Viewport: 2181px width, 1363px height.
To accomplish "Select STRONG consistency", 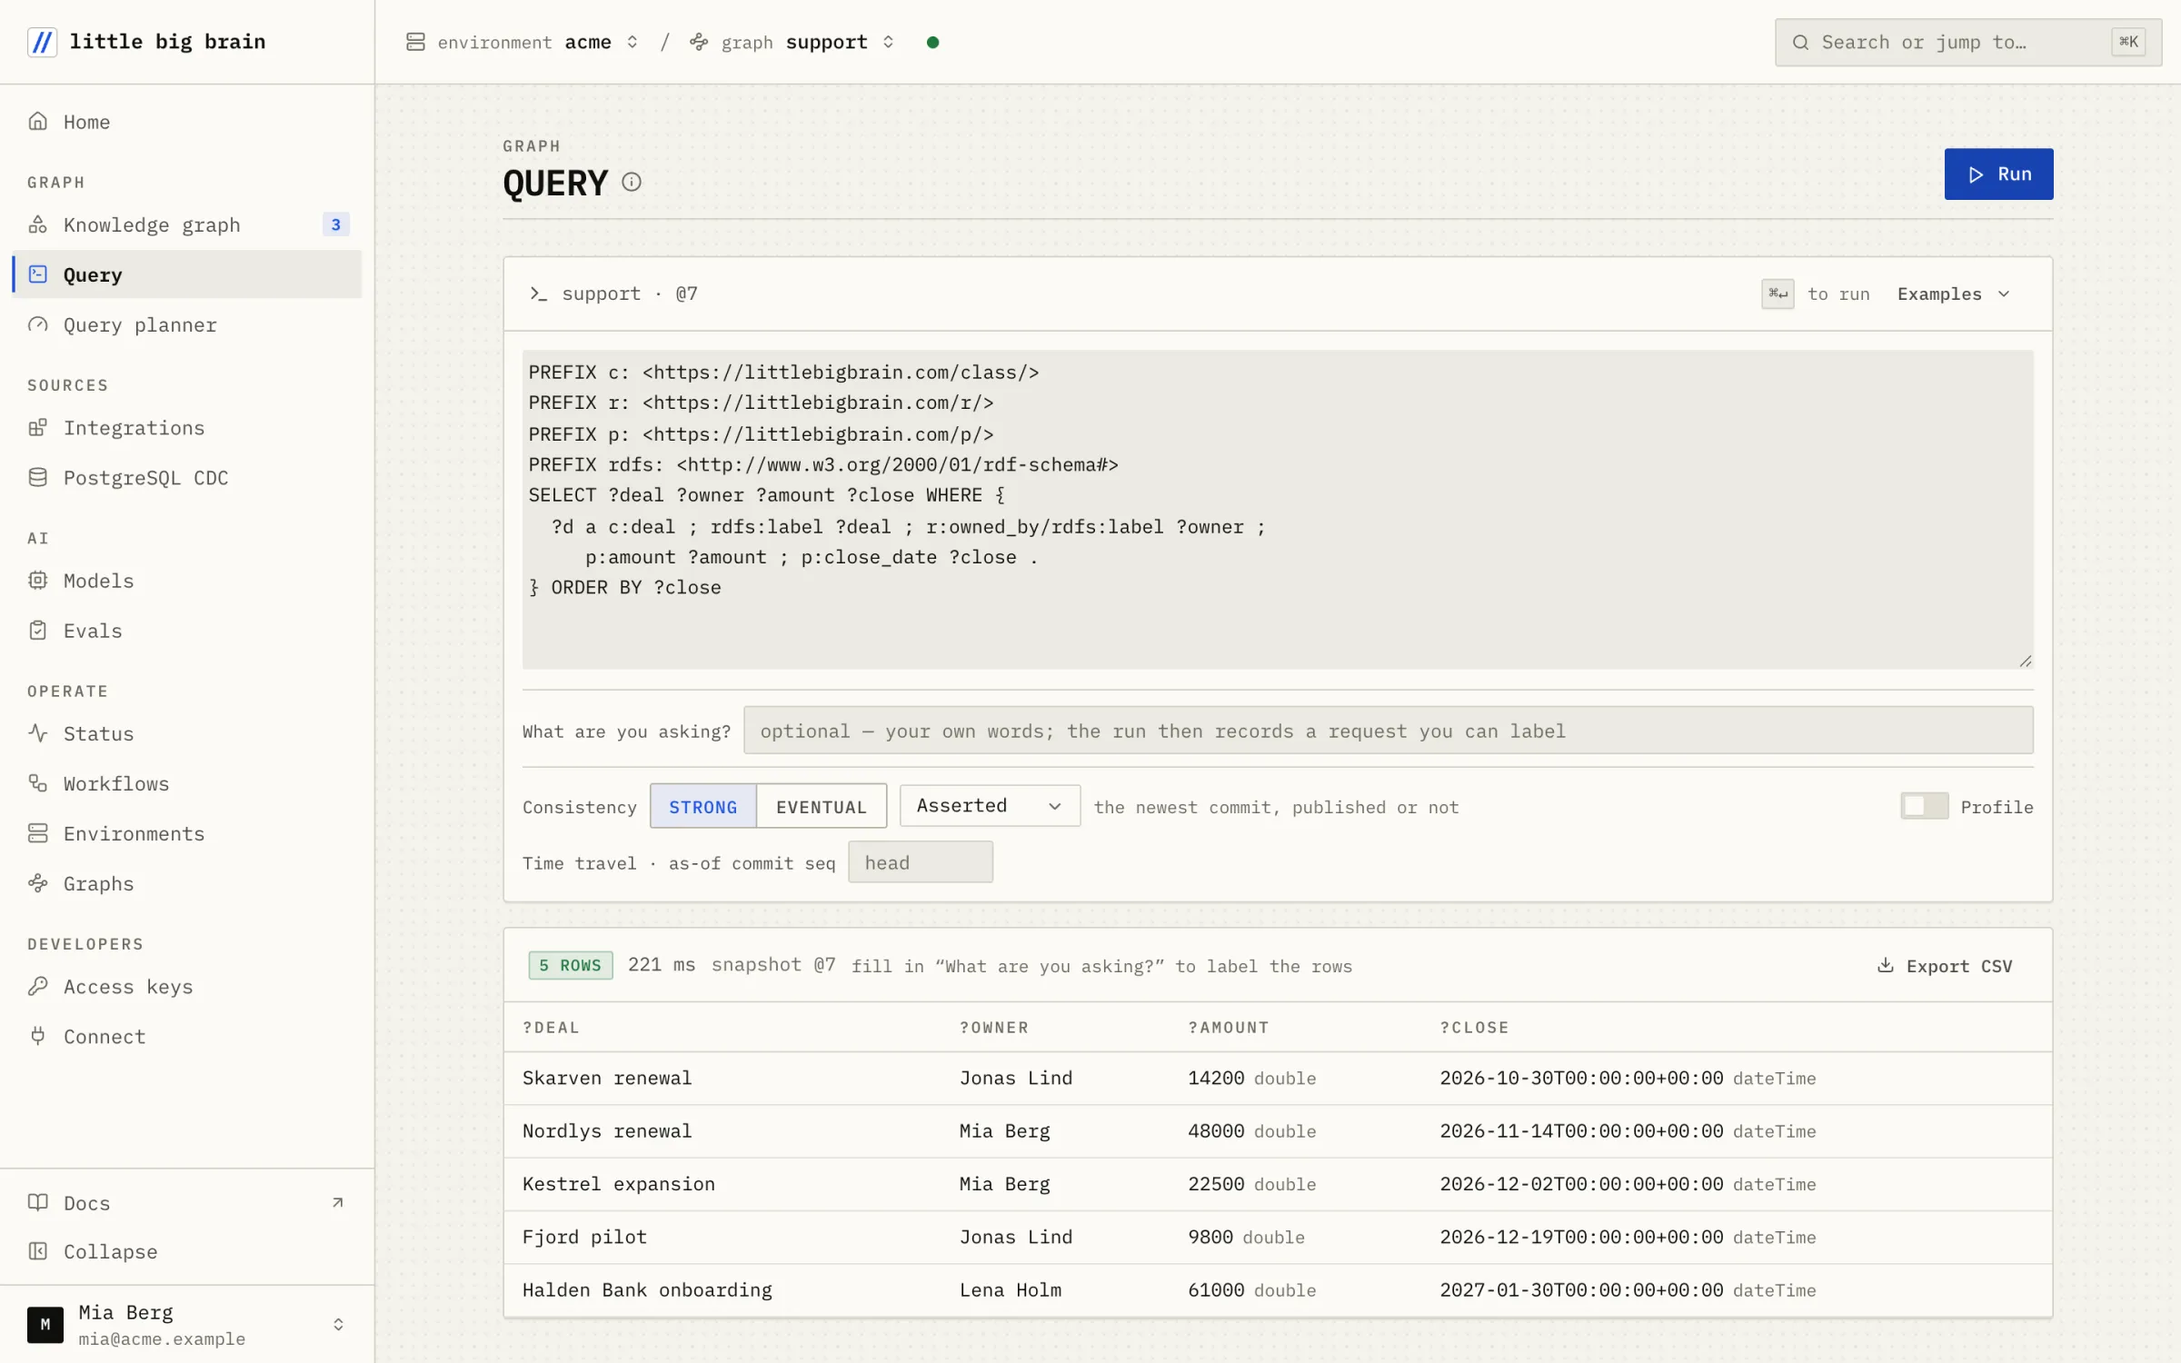I will (x=703, y=806).
